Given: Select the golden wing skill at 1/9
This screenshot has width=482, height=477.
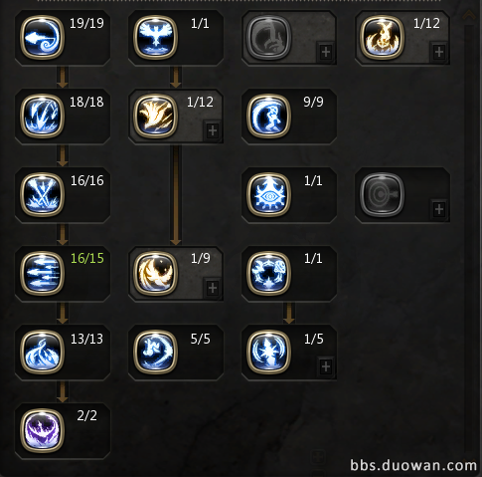Looking at the screenshot, I should [x=155, y=273].
